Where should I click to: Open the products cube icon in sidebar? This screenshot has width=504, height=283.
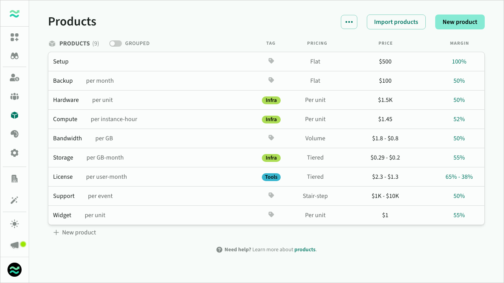(x=15, y=115)
